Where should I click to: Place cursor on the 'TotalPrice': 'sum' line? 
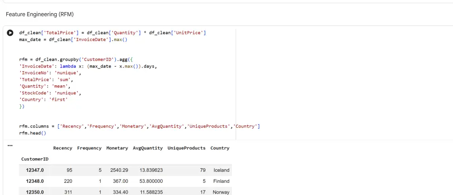click(46, 79)
